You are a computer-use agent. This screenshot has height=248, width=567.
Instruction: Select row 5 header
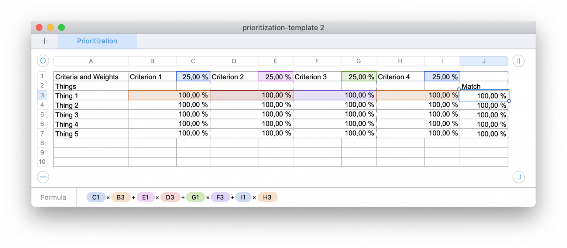[42, 114]
